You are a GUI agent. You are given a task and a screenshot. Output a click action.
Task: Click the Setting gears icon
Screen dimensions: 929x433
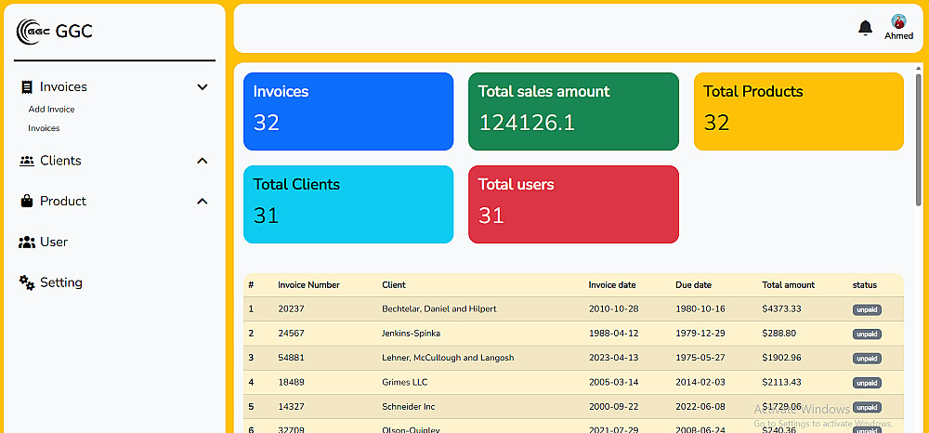point(27,282)
